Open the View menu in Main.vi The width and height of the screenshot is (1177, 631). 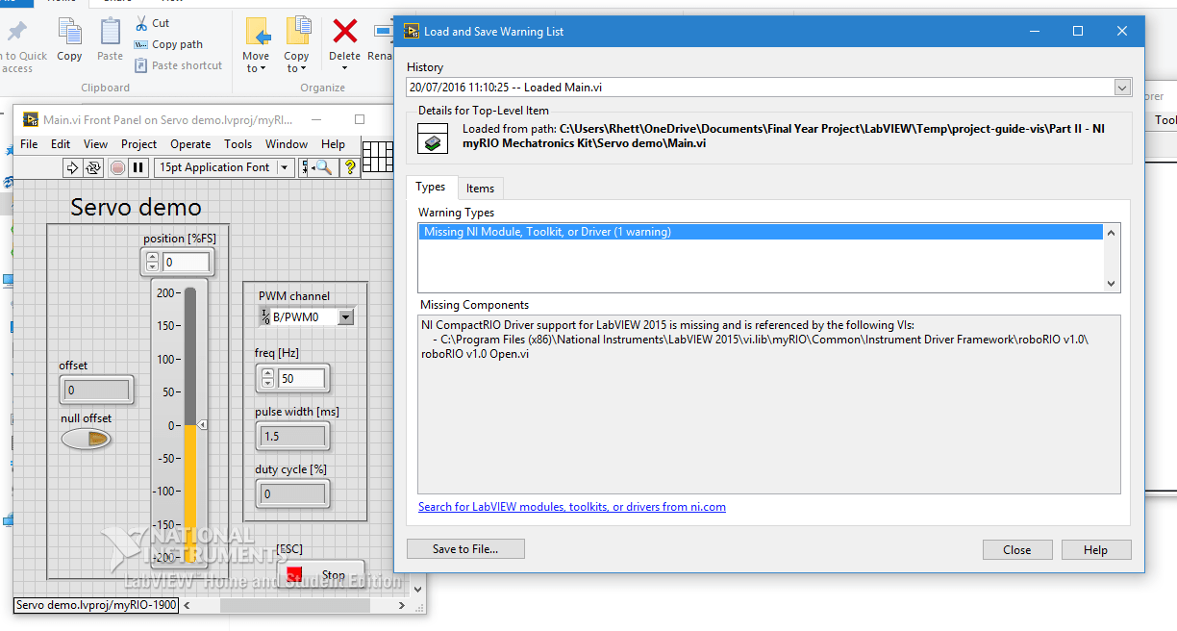click(95, 144)
